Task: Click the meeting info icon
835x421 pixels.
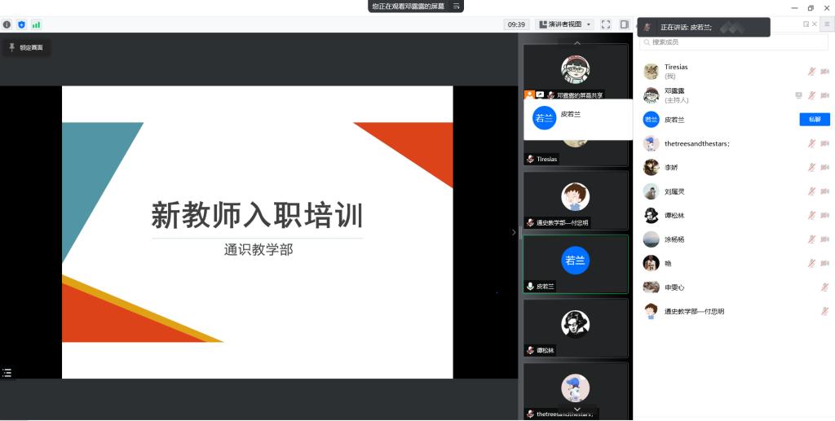Action: click(x=7, y=24)
